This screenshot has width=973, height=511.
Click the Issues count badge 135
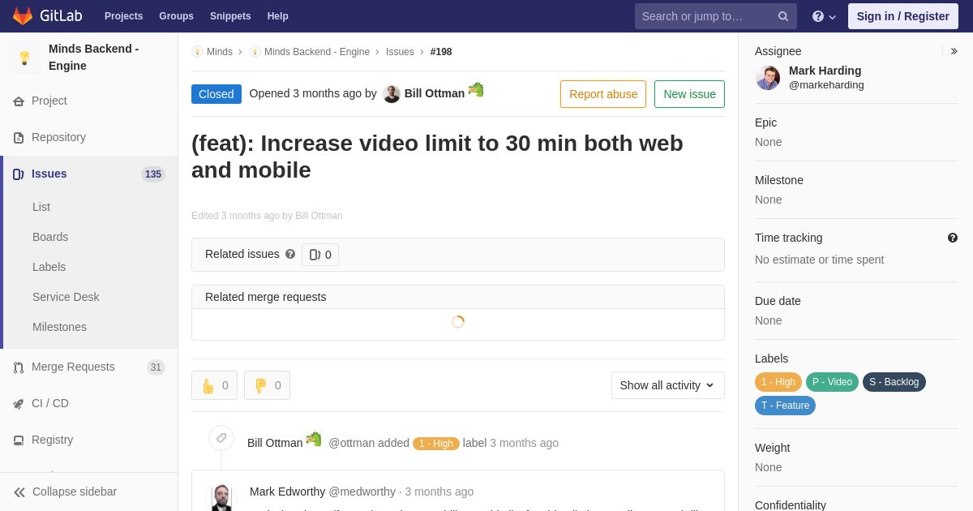pos(153,174)
